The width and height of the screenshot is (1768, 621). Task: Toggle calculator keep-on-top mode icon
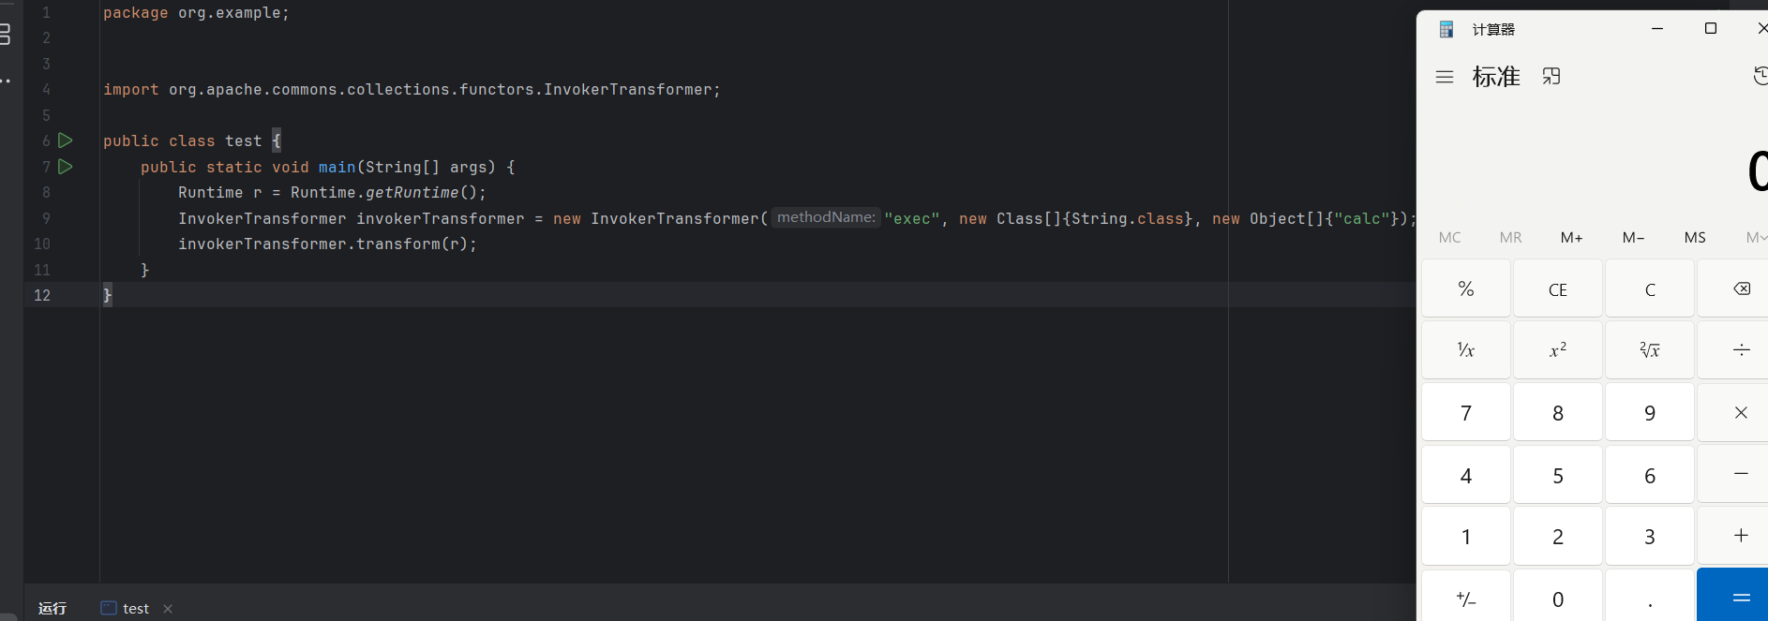tap(1551, 77)
